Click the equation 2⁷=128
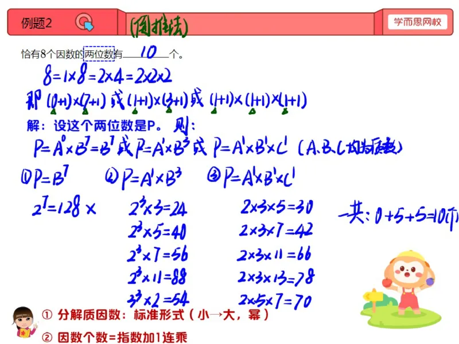459x344 pixels. [56, 206]
